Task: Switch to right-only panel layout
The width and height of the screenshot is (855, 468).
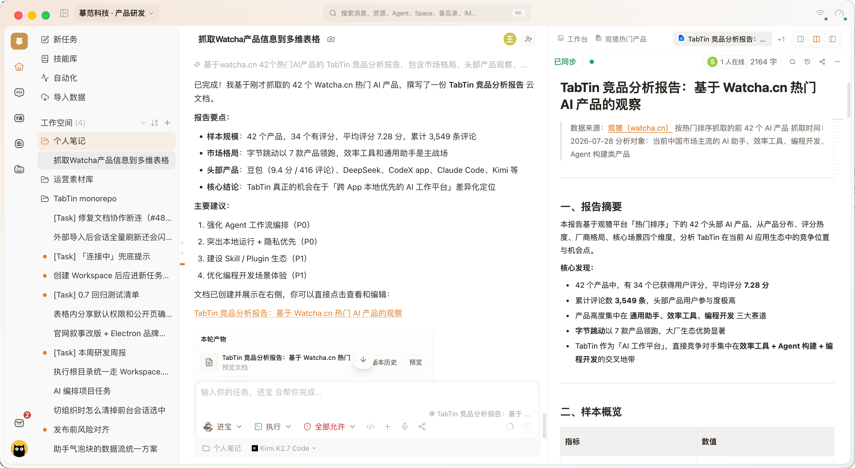Action: (832, 39)
